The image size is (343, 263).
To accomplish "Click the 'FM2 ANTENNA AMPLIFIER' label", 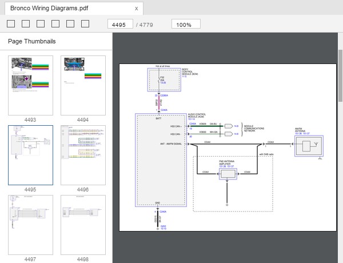I will point(226,162).
